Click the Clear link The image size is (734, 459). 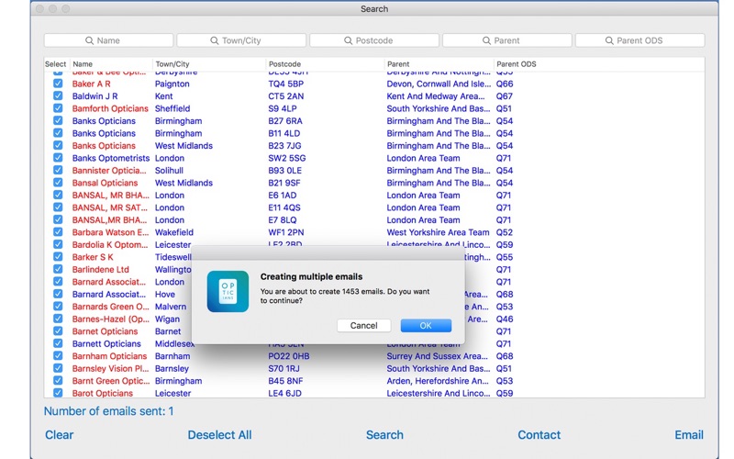(x=59, y=434)
